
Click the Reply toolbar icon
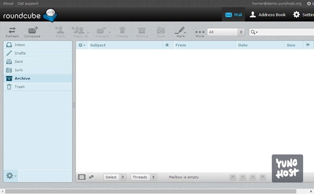click(x=61, y=32)
